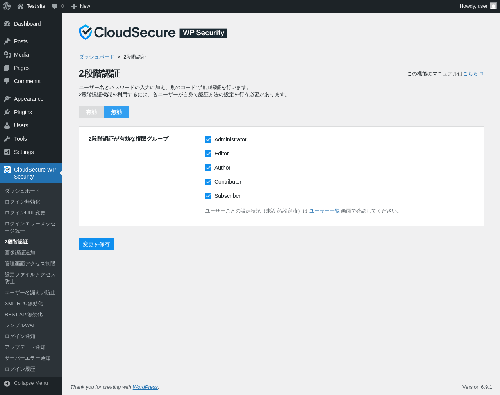Uncheck the Administrator role checkbox
The height and width of the screenshot is (395, 500).
[208, 139]
